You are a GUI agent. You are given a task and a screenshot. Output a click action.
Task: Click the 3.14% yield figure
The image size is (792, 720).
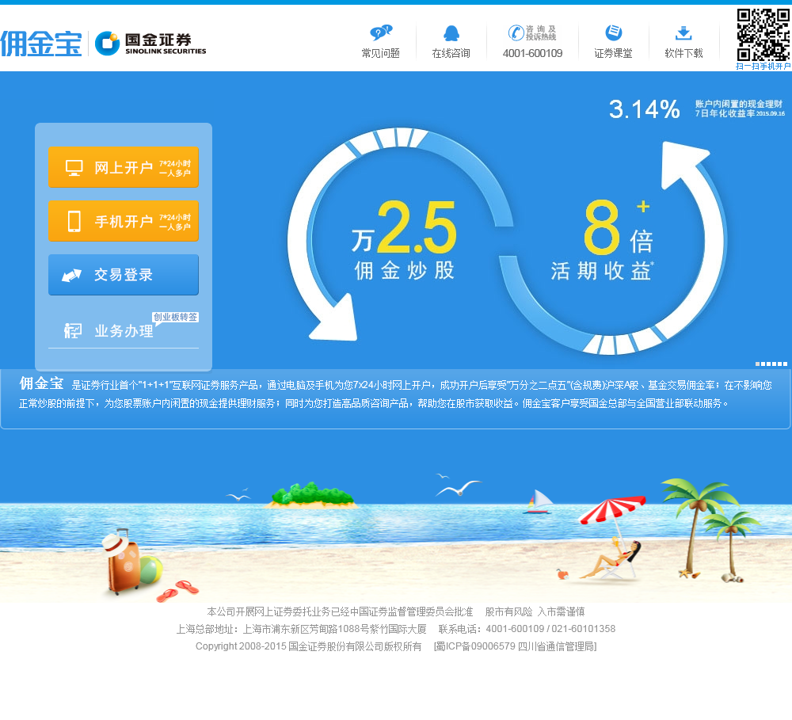(644, 109)
